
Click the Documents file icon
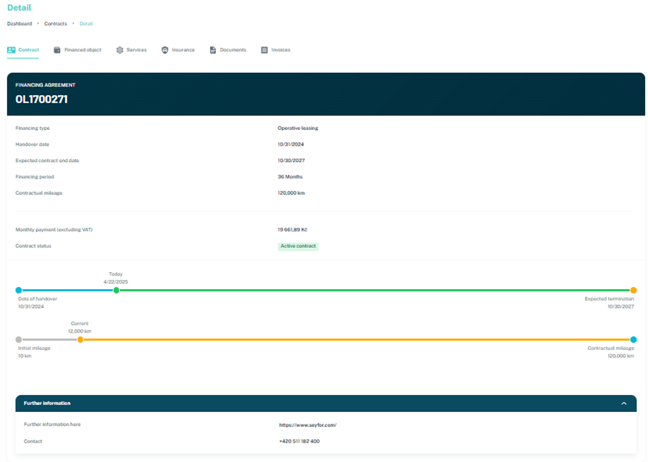[213, 50]
